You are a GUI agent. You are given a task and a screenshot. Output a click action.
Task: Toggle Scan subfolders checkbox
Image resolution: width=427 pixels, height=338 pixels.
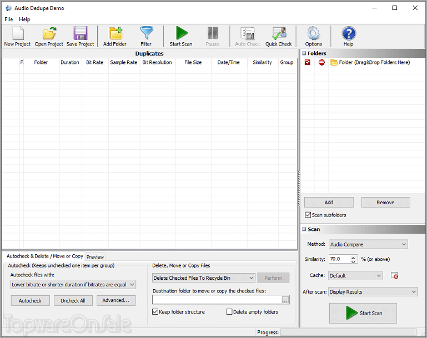308,215
